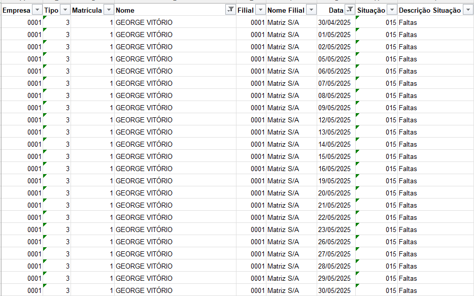Expand the Nome Filial filter dropdown
474x296 pixels.
coord(311,10)
